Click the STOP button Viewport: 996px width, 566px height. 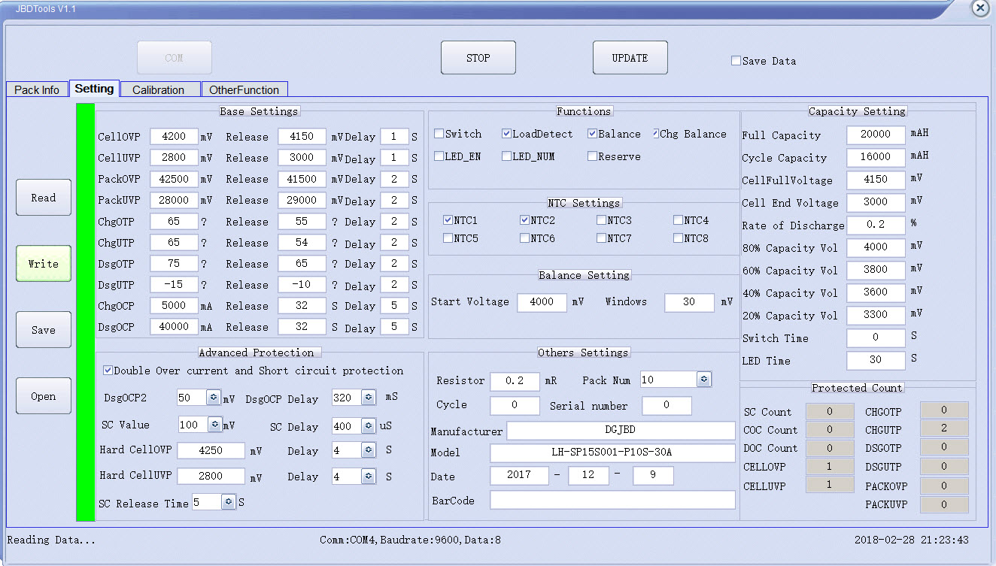(478, 58)
